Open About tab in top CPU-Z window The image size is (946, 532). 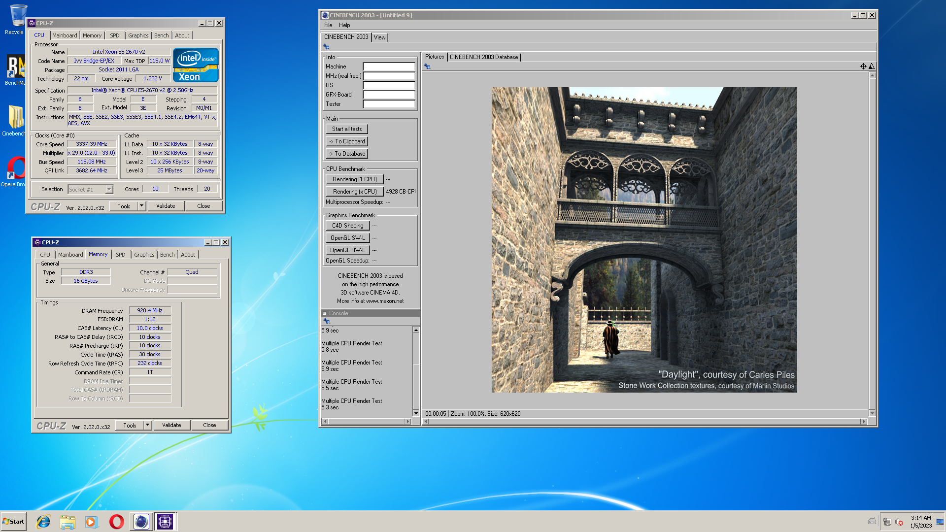(182, 35)
